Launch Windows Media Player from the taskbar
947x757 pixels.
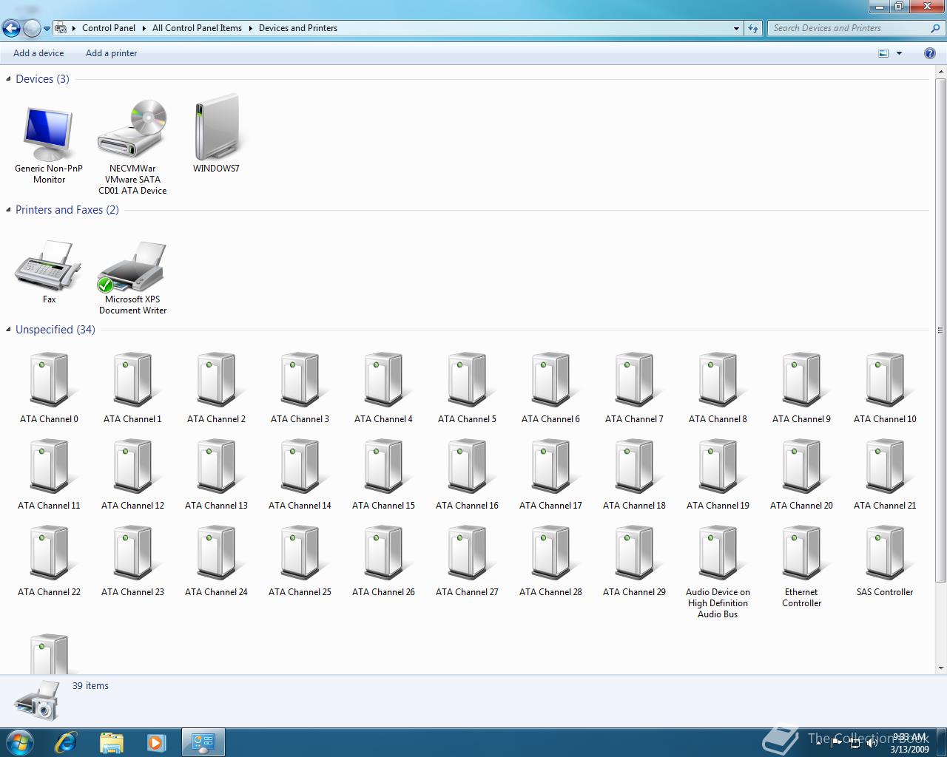pyautogui.click(x=156, y=741)
